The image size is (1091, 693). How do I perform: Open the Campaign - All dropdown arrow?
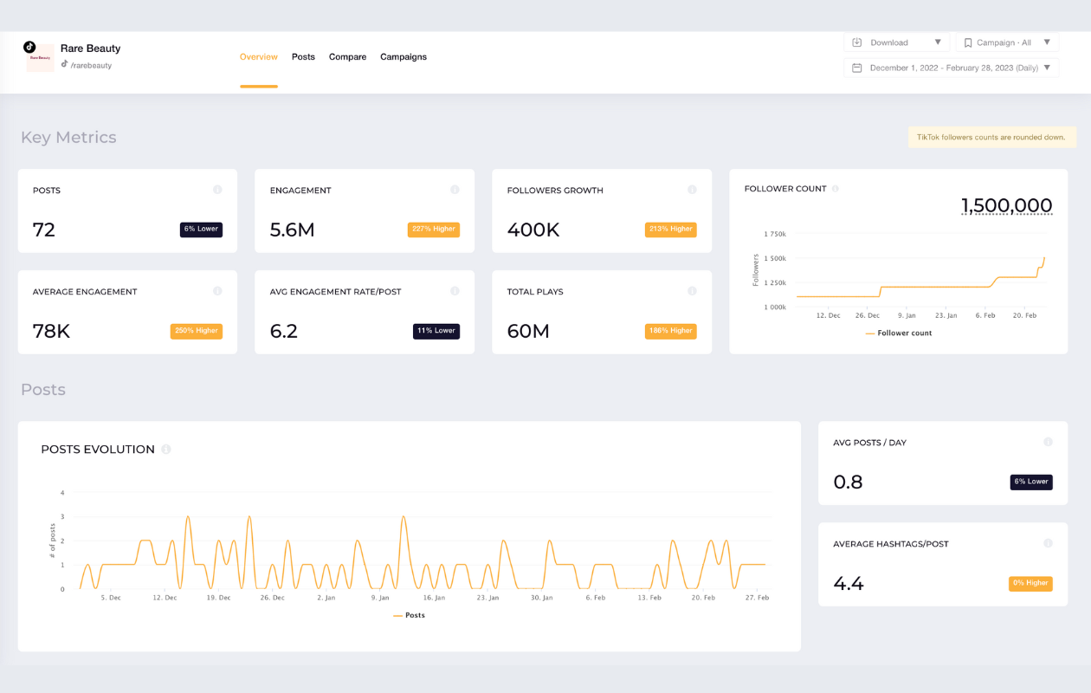(1047, 42)
